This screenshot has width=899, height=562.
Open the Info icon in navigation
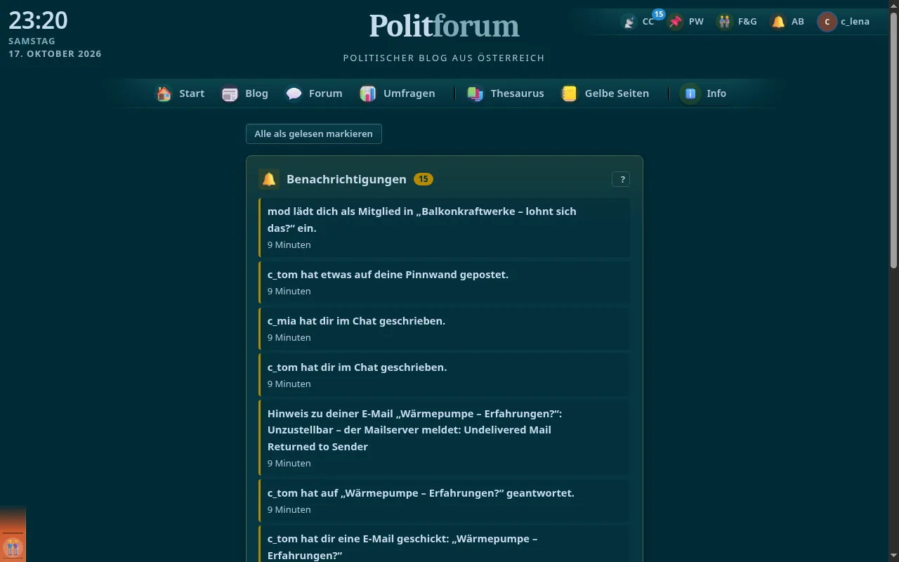click(x=690, y=93)
